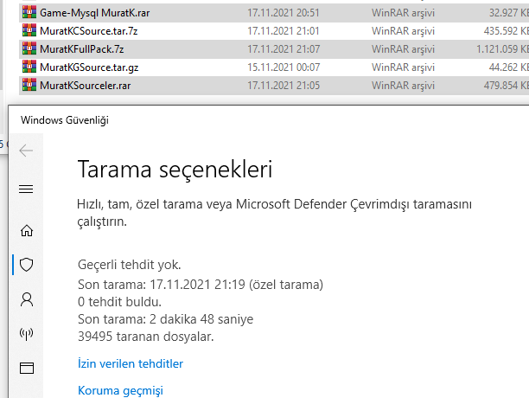This screenshot has width=529, height=398.
Task: Click date 17.11.2021 20:51 cell
Action: [284, 13]
